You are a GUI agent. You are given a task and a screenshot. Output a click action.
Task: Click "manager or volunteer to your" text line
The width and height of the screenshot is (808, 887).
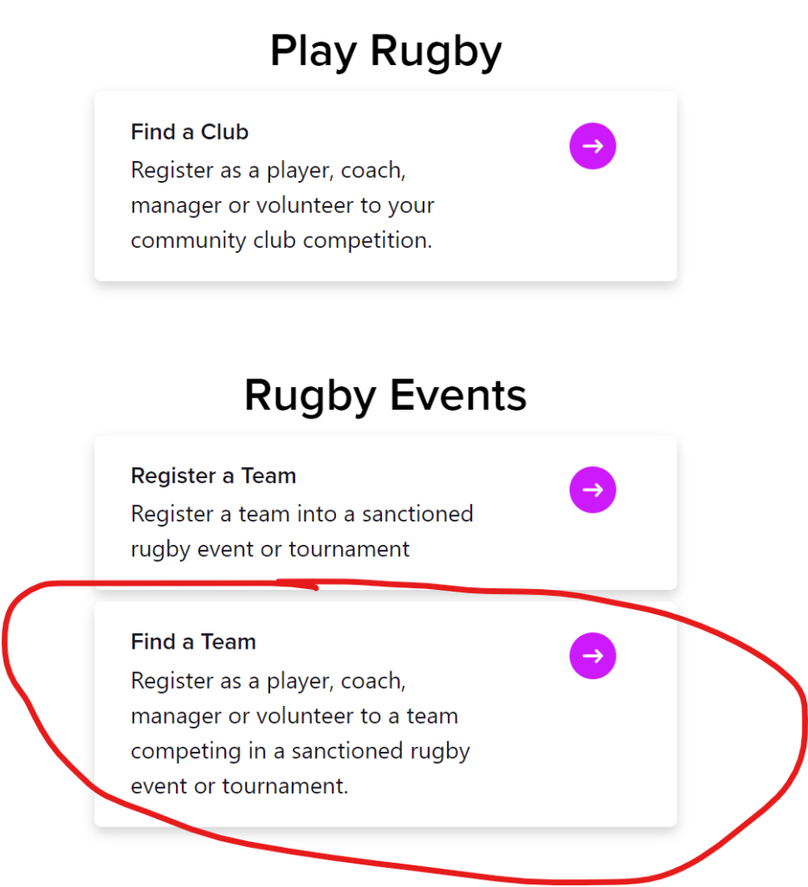point(282,205)
